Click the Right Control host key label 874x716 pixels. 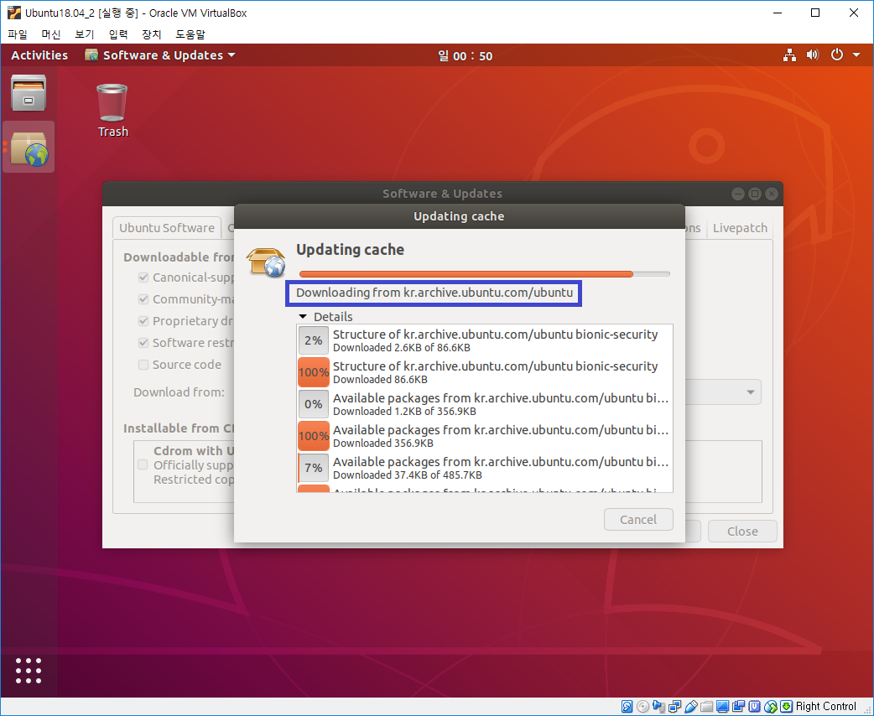pyautogui.click(x=825, y=707)
